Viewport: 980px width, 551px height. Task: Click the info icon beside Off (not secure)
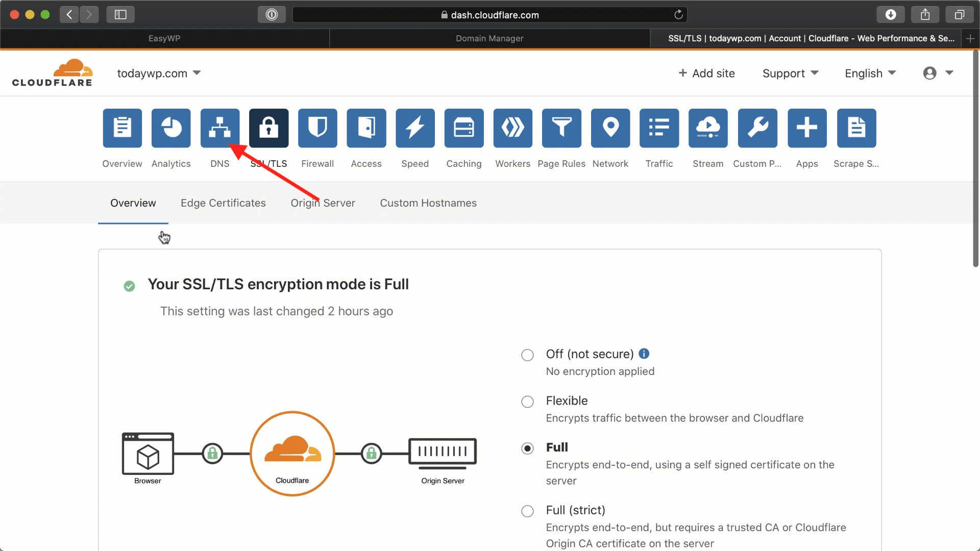[644, 354]
